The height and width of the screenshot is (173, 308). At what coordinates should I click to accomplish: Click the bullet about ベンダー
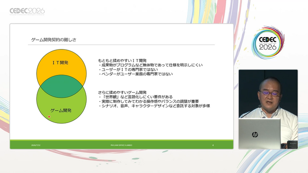pos(135,74)
